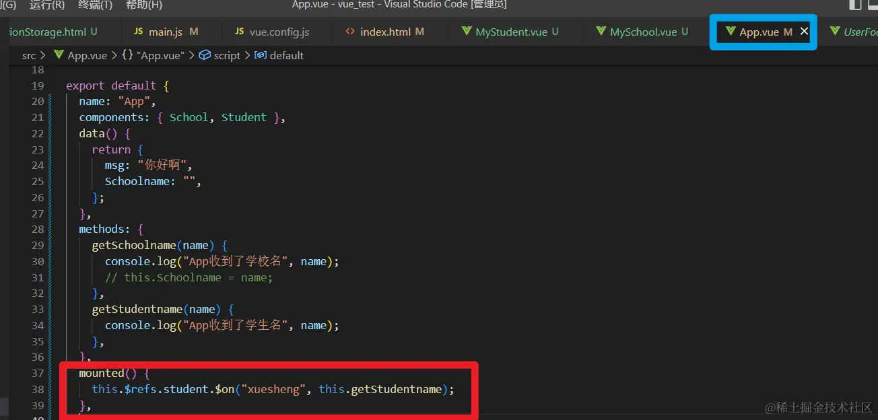The height and width of the screenshot is (420, 878).
Task: Click line number 18 in gutter
Action: click(38, 70)
